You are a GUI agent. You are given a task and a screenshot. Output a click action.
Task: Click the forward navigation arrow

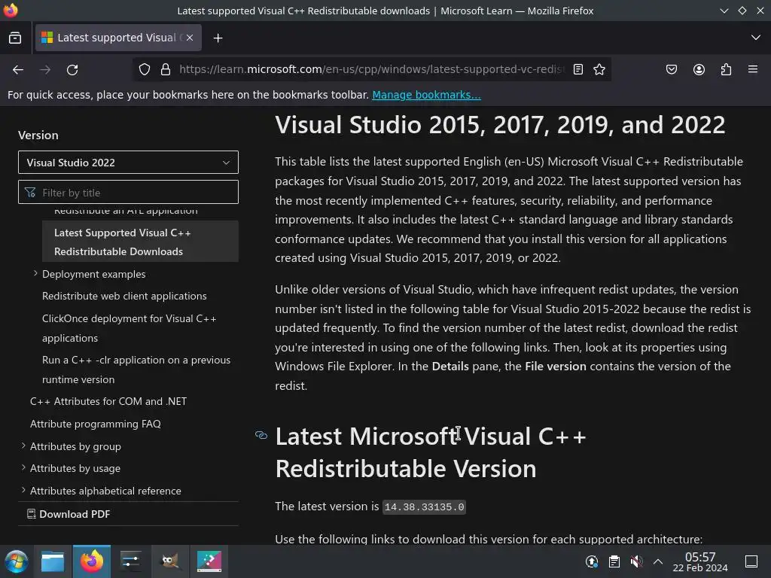[x=44, y=70]
